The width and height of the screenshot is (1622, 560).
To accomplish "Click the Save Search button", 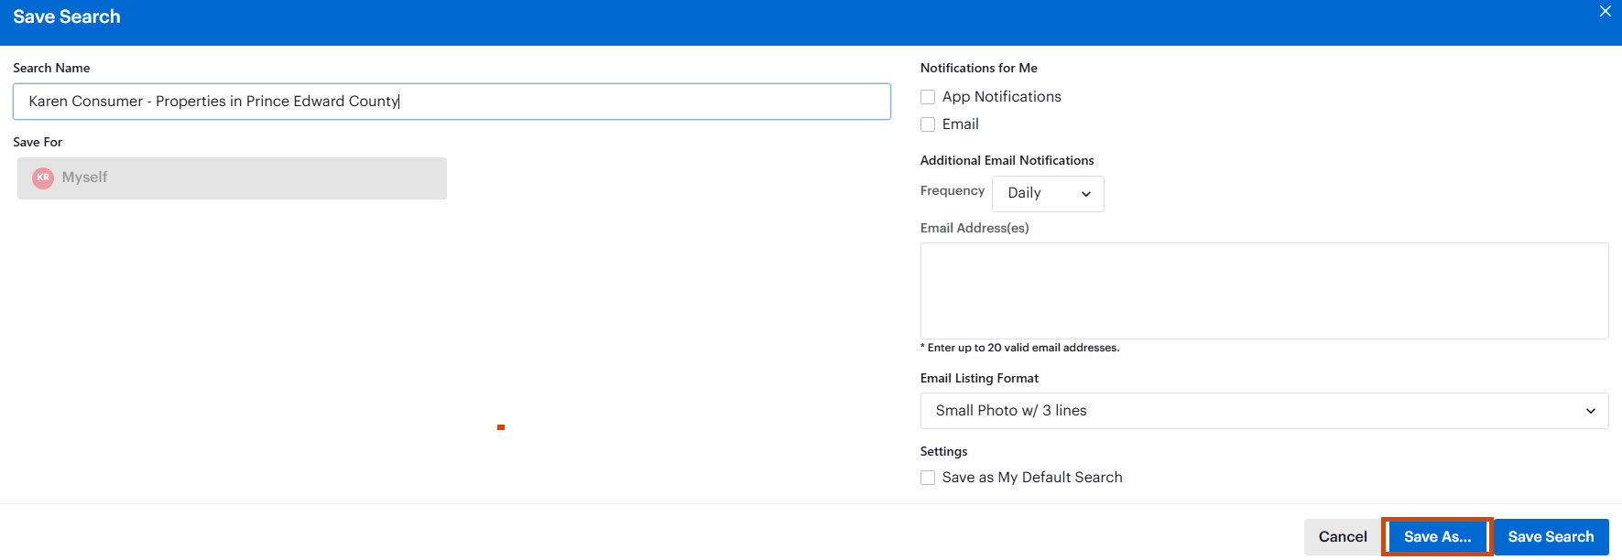I will click(1550, 537).
